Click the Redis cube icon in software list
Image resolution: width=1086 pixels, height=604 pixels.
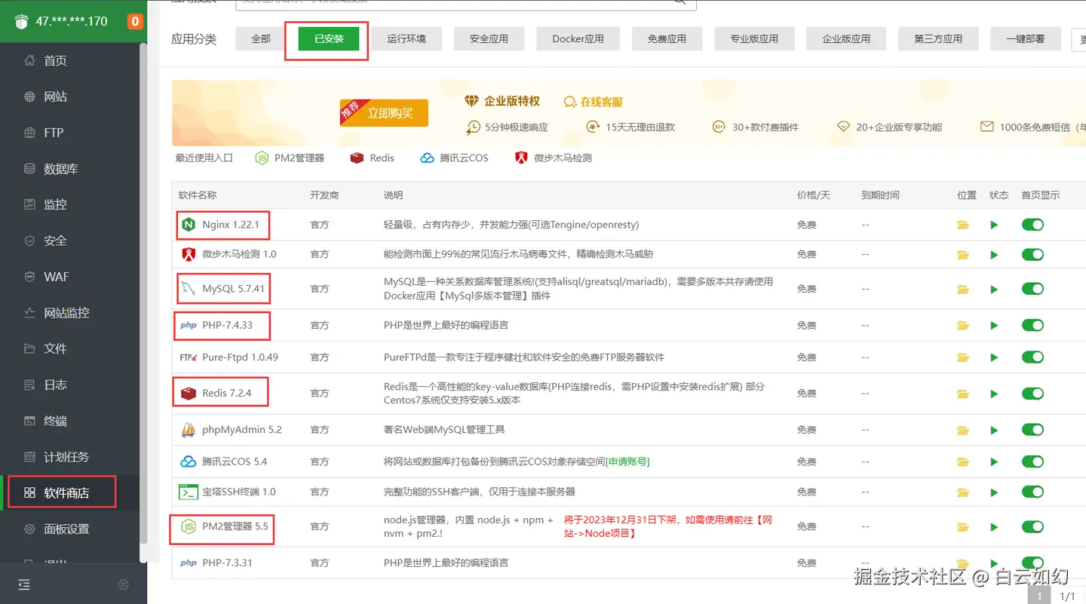click(188, 393)
